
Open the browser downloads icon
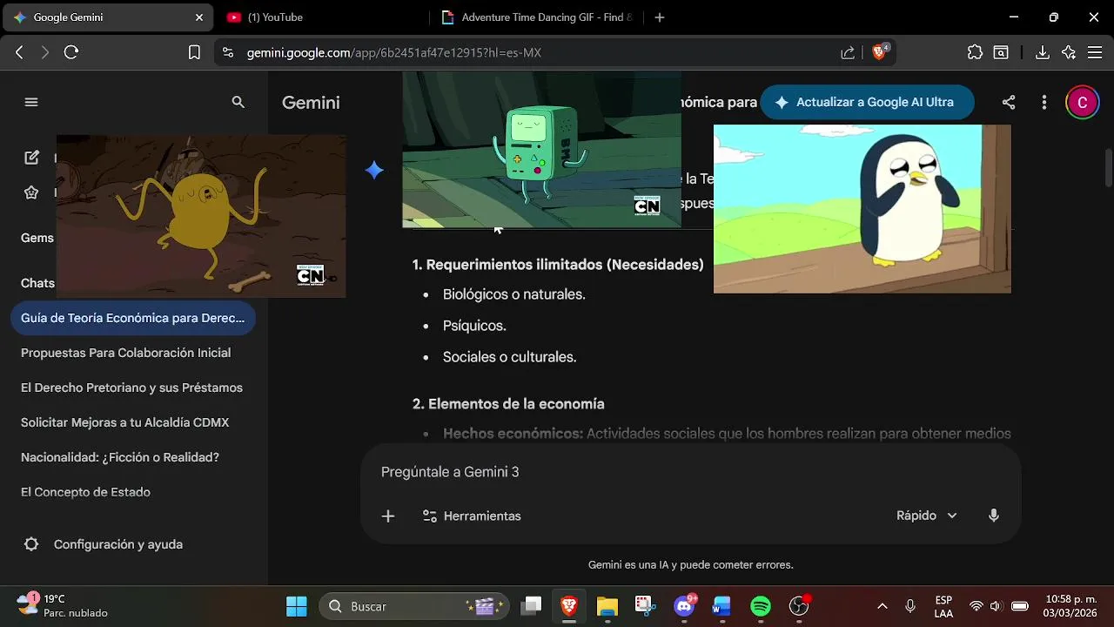click(1042, 52)
